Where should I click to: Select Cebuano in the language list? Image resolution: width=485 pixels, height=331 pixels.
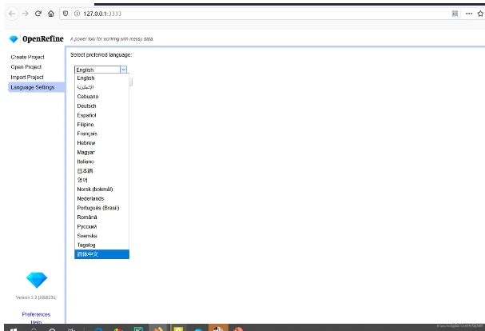(x=101, y=97)
